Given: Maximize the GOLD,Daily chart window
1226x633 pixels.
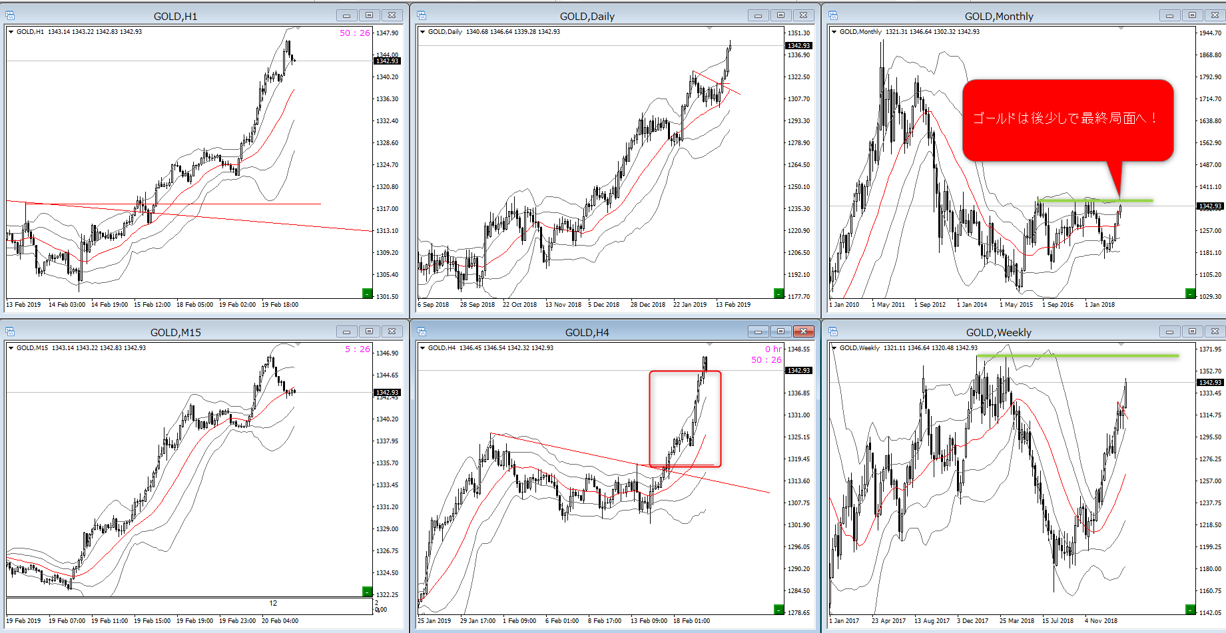Looking at the screenshot, I should pyautogui.click(x=780, y=15).
